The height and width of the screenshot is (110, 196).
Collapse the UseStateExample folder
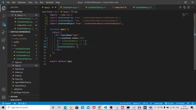pyautogui.click(x=22, y=49)
